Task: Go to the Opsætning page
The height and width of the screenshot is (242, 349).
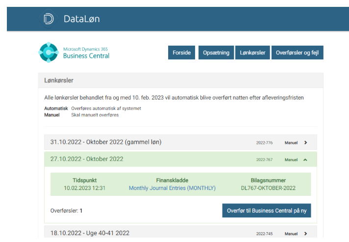Action: click(x=216, y=53)
